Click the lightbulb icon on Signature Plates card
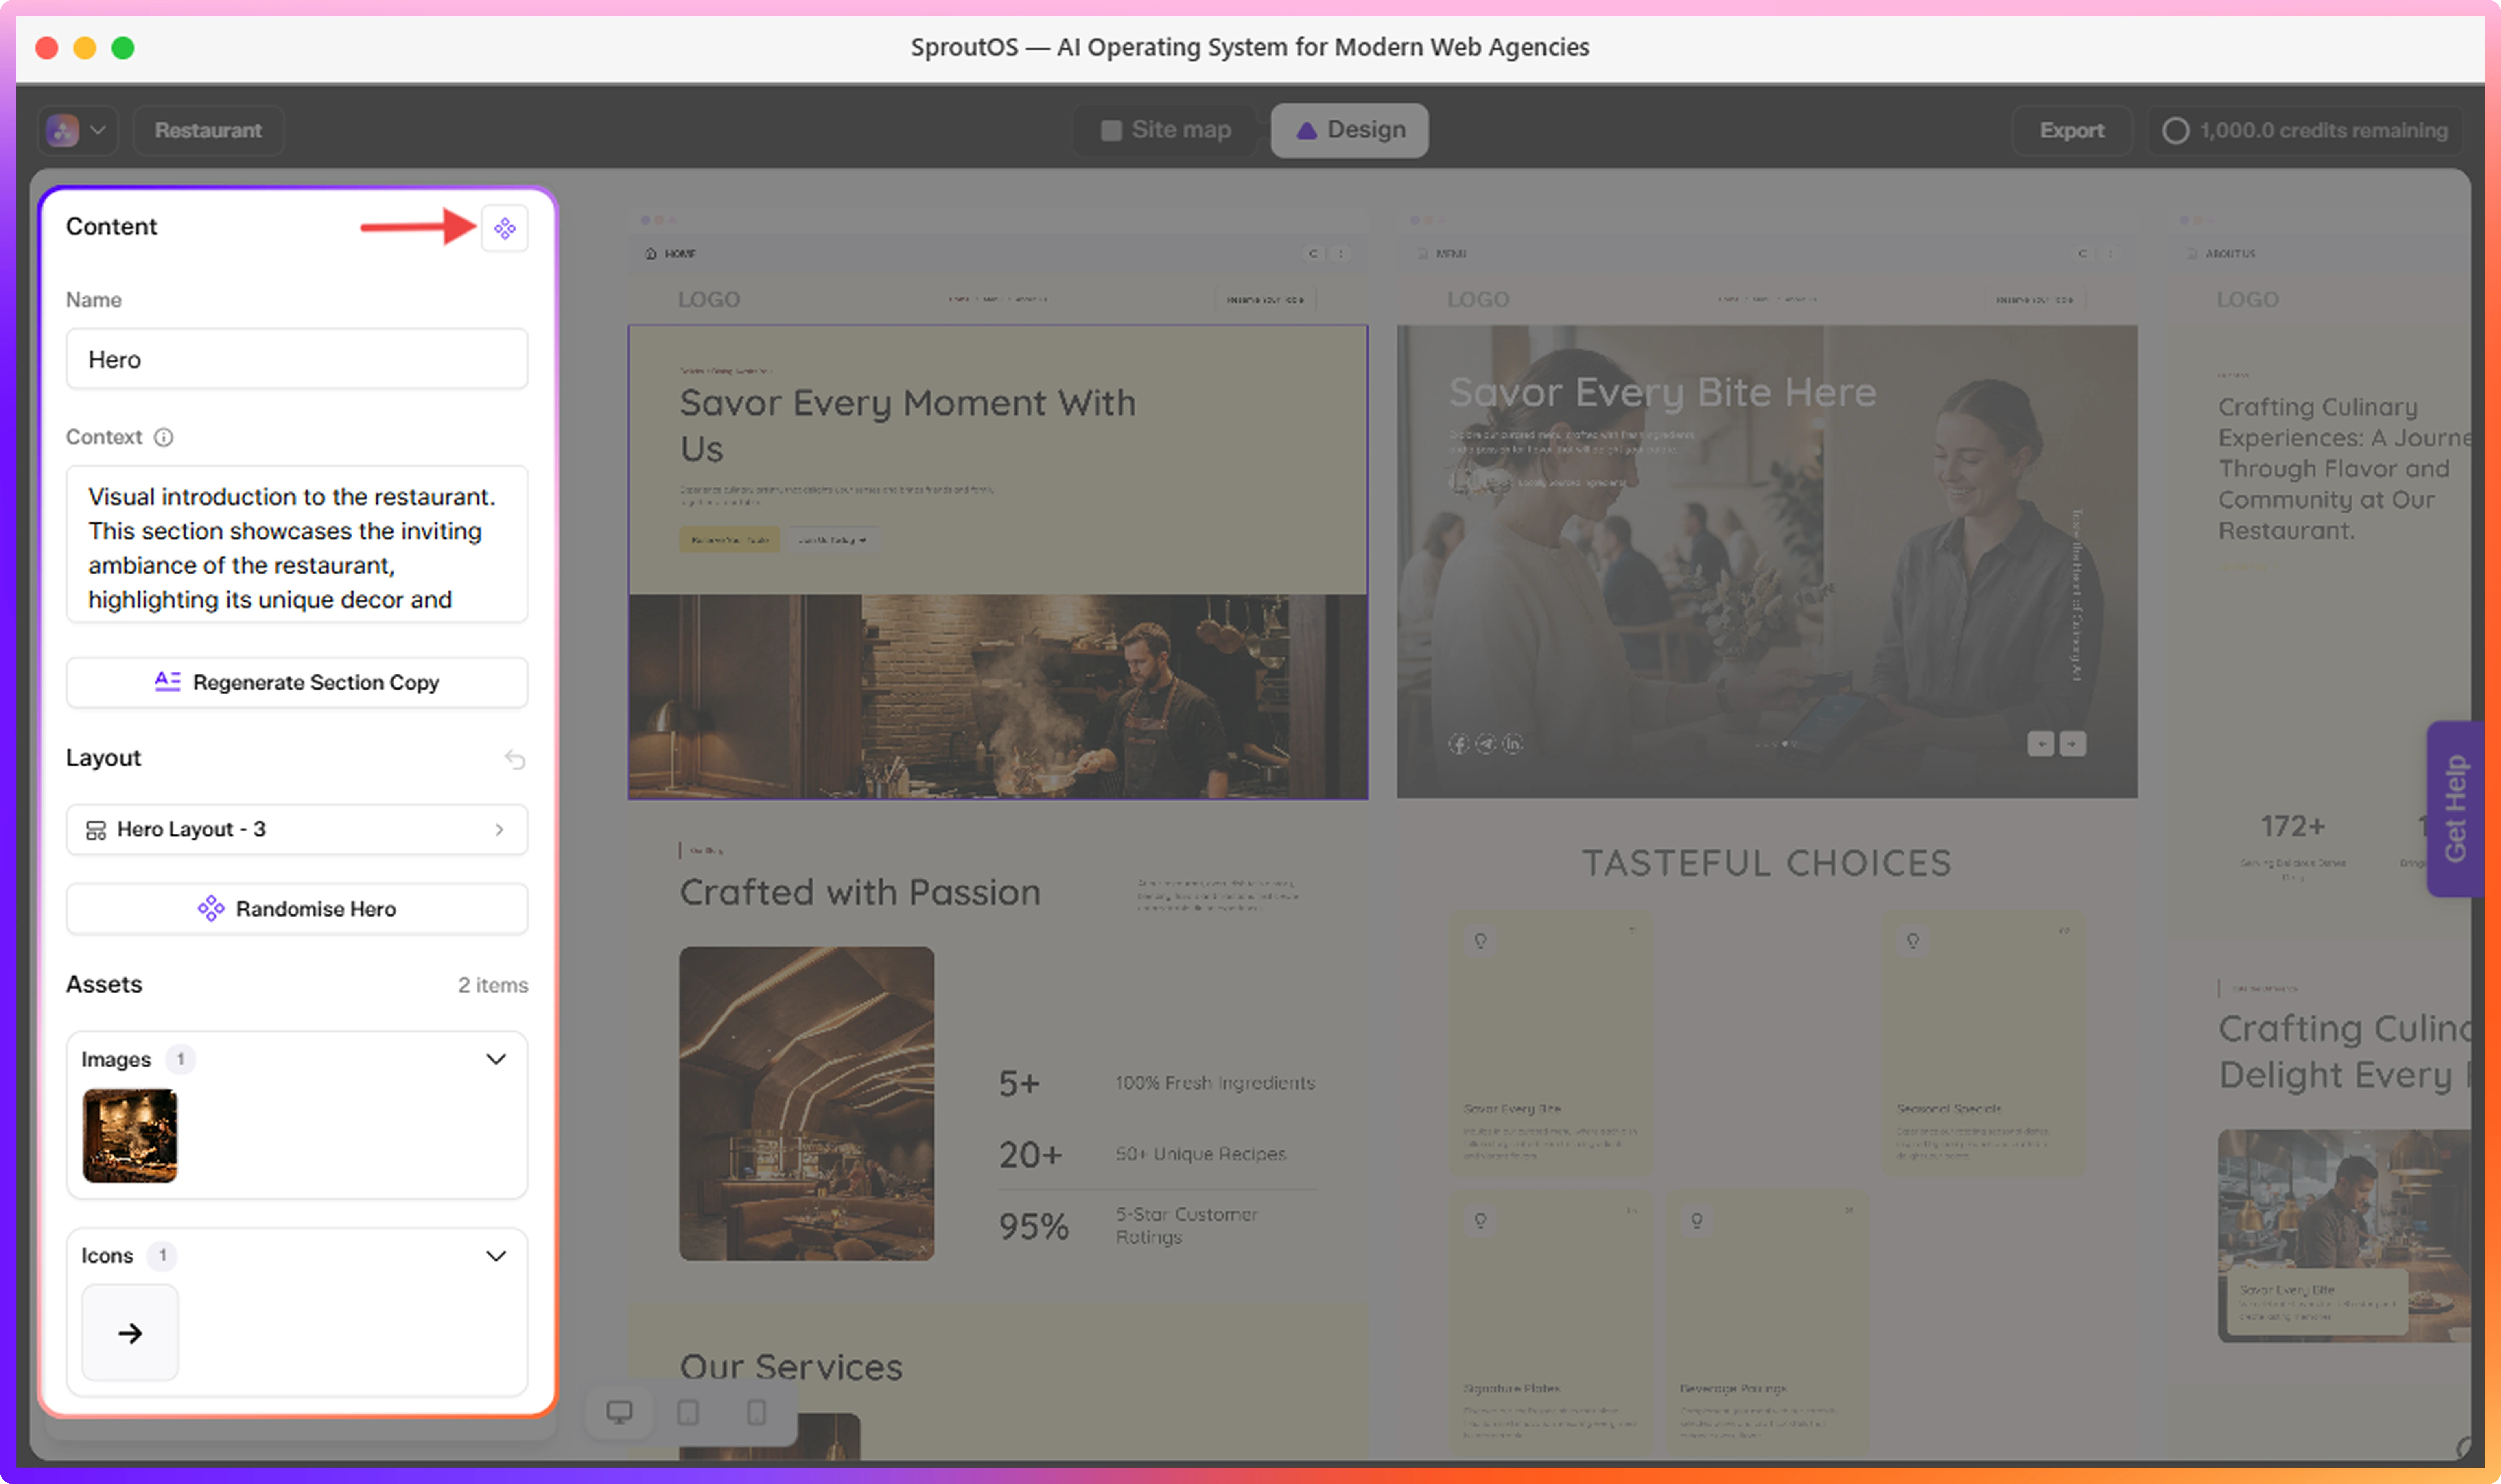The width and height of the screenshot is (2501, 1484). click(x=1481, y=1221)
